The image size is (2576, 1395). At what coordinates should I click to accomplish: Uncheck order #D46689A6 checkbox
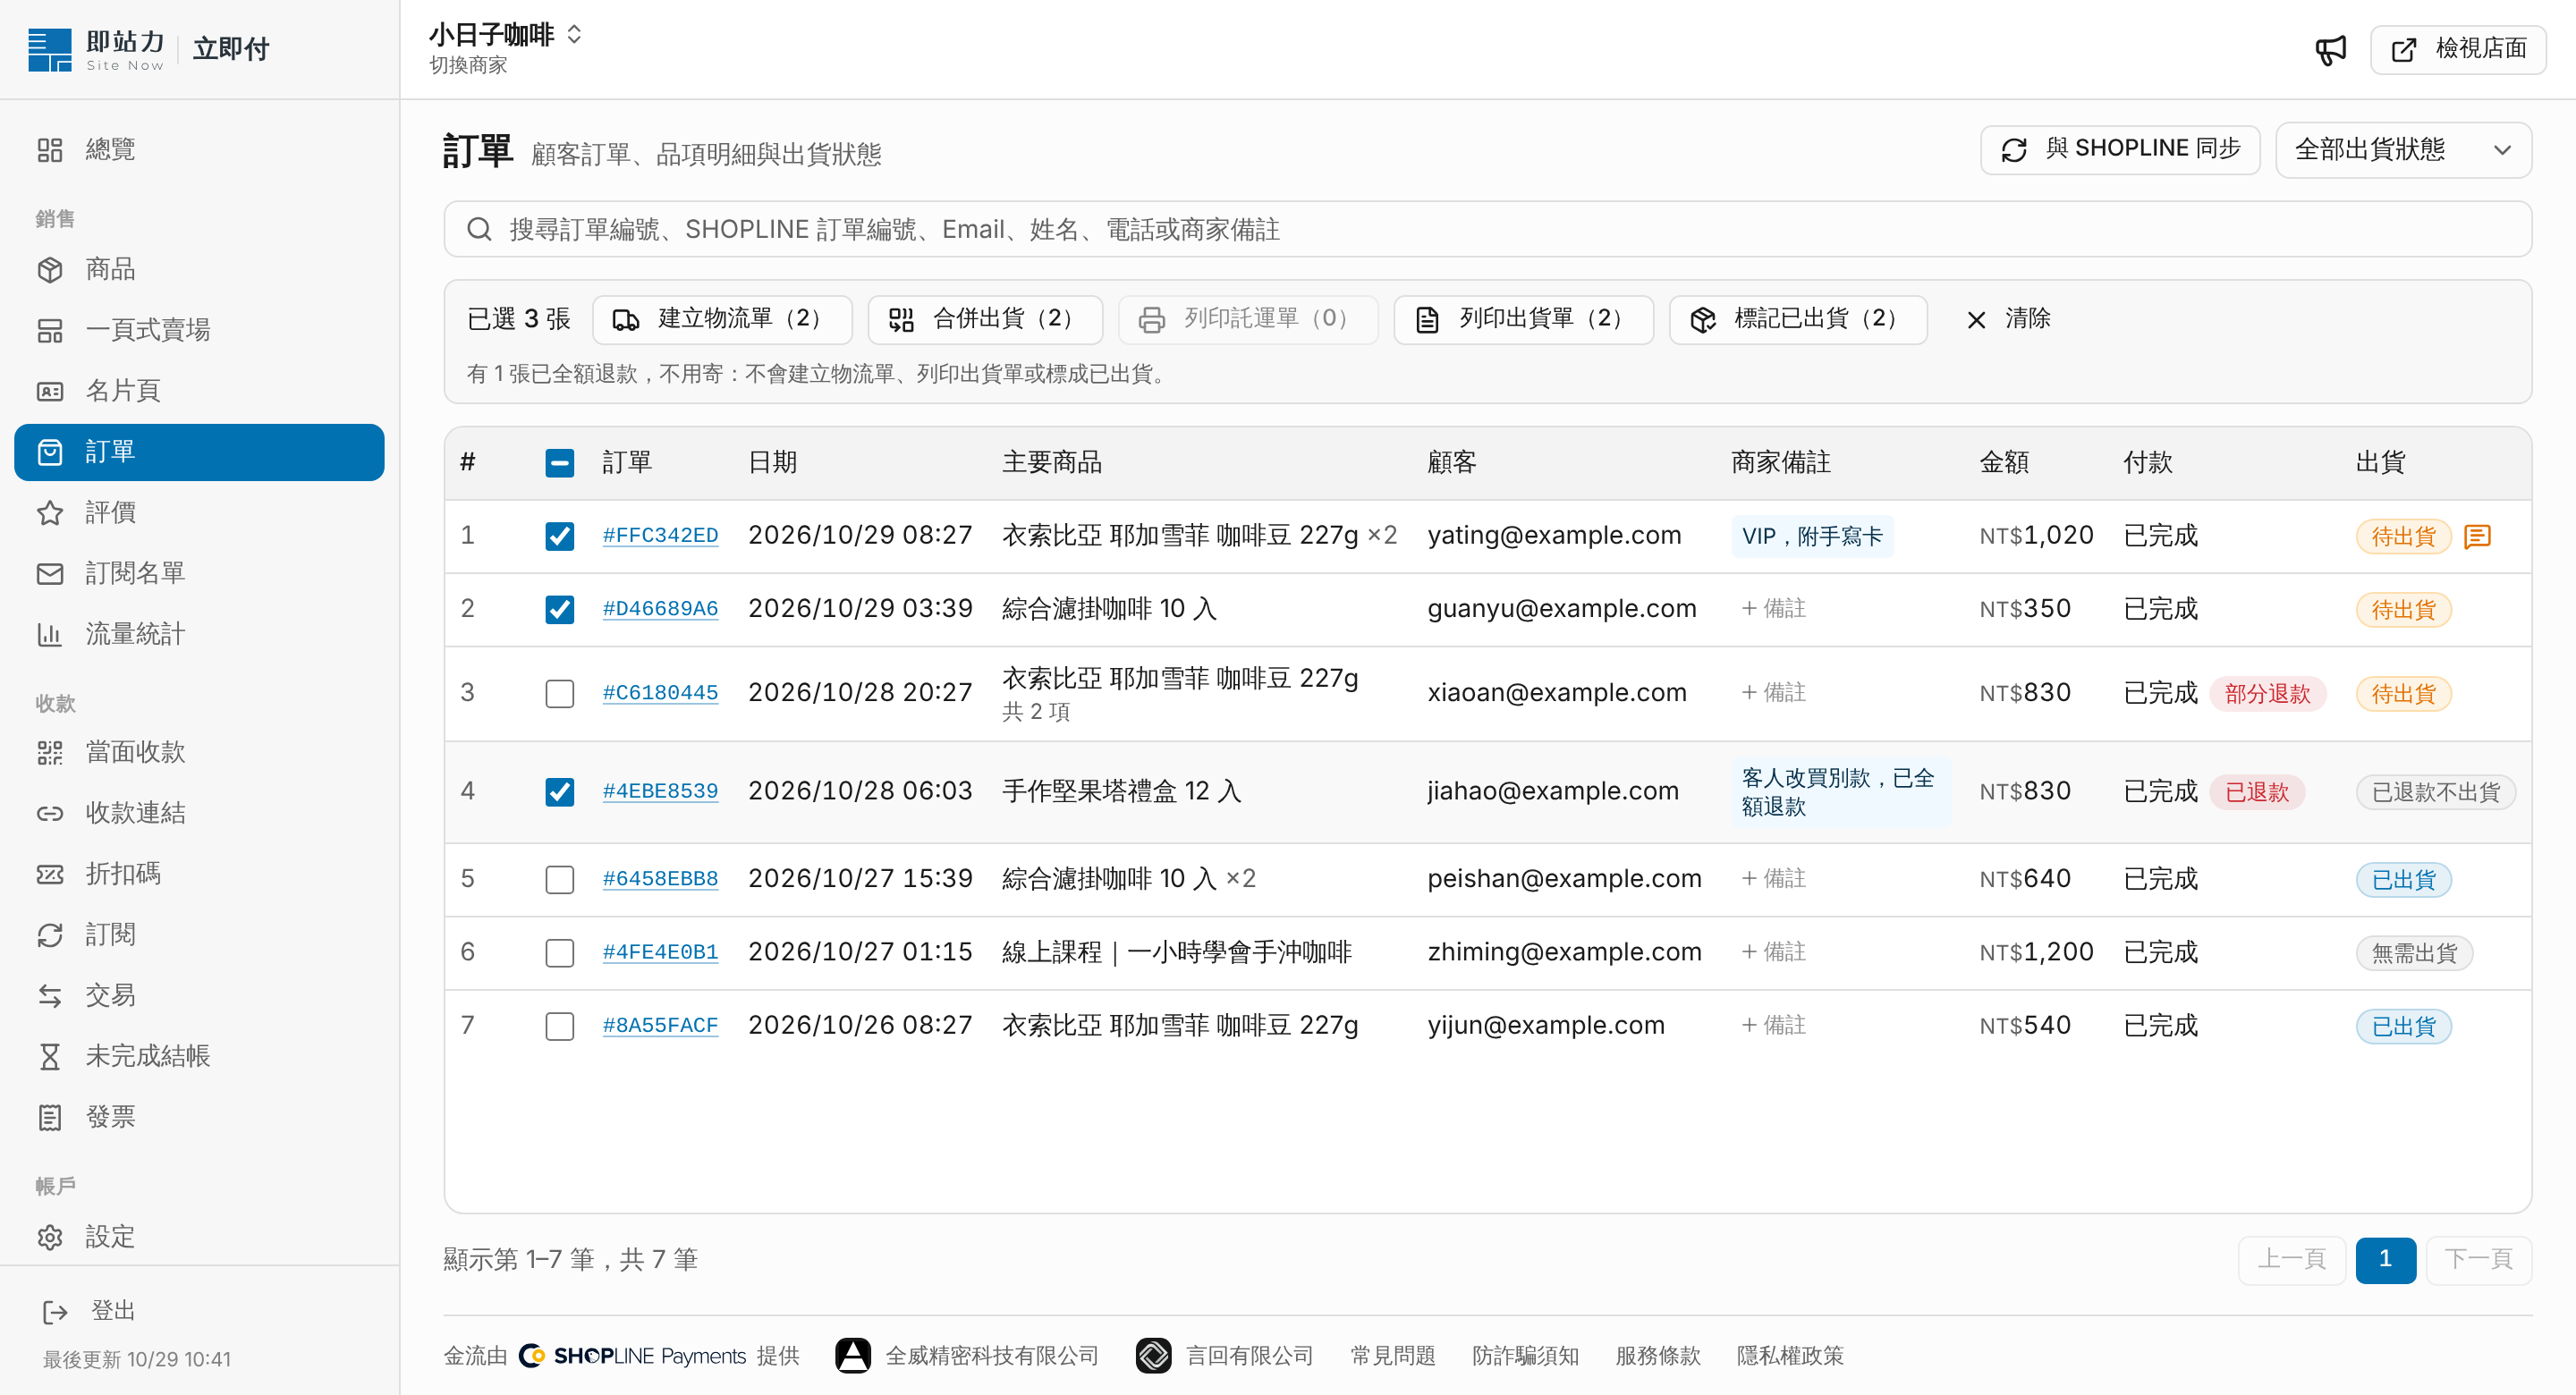(x=559, y=609)
